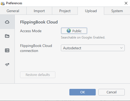This screenshot has height=101, width=130.
Task: Switch to the General tab
Action: 13,11
